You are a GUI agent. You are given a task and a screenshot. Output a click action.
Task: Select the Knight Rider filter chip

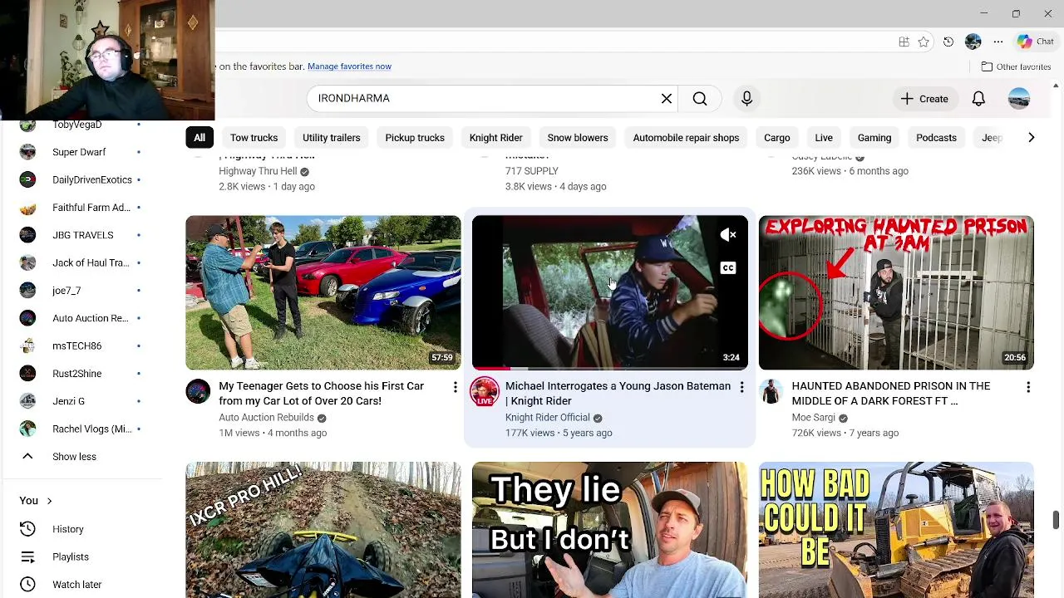pos(495,138)
